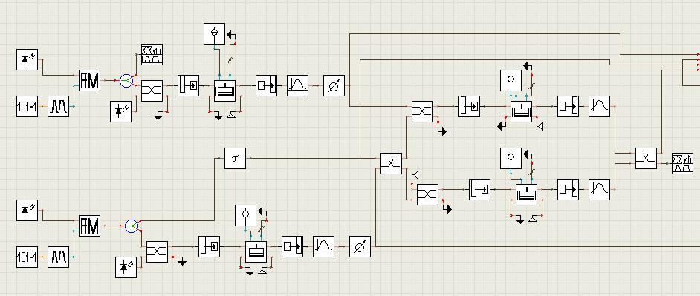Select the 101-1 bit sequence generator in upper transmitter

coord(27,107)
